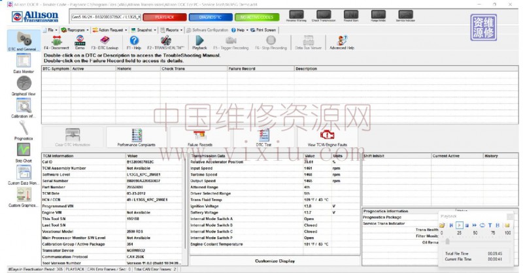Open the Data Monitor view
Viewport: 523px width, 273px height.
[x=24, y=63]
